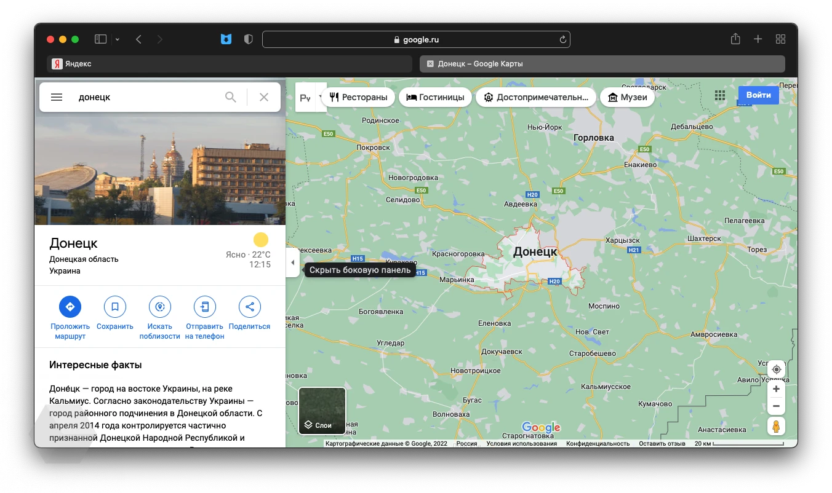Click the blue extension icon in the toolbar
This screenshot has width=832, height=493.
tap(226, 39)
